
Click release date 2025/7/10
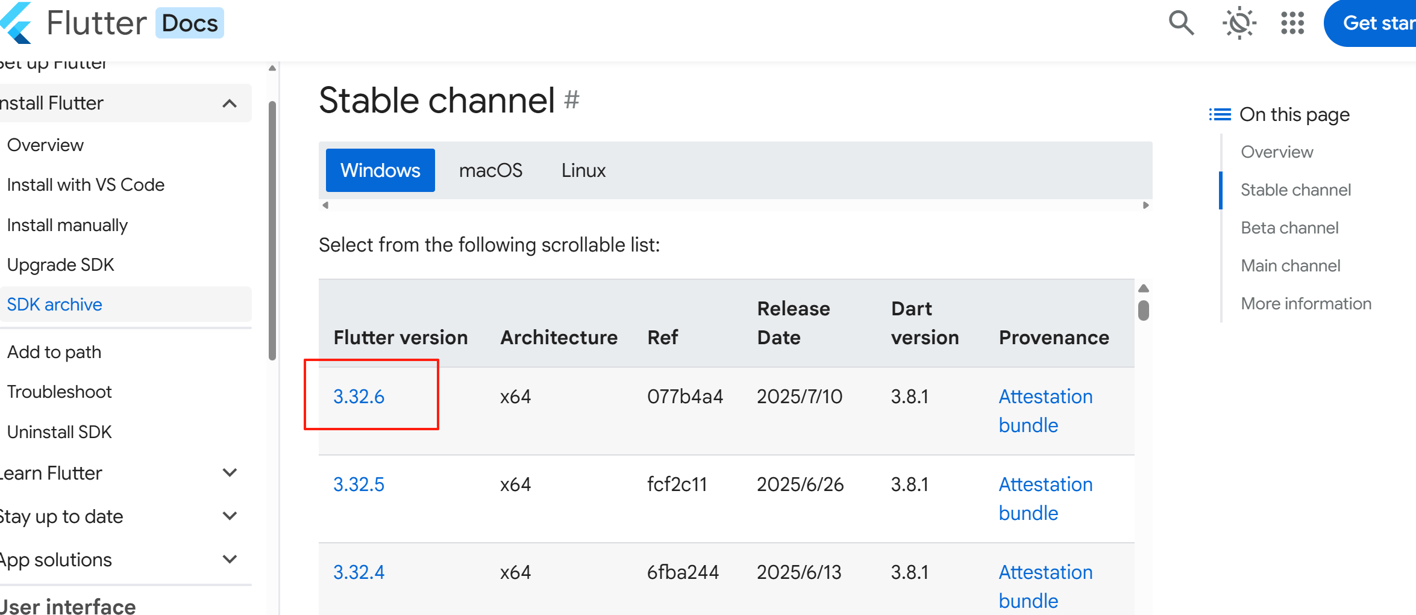point(800,397)
